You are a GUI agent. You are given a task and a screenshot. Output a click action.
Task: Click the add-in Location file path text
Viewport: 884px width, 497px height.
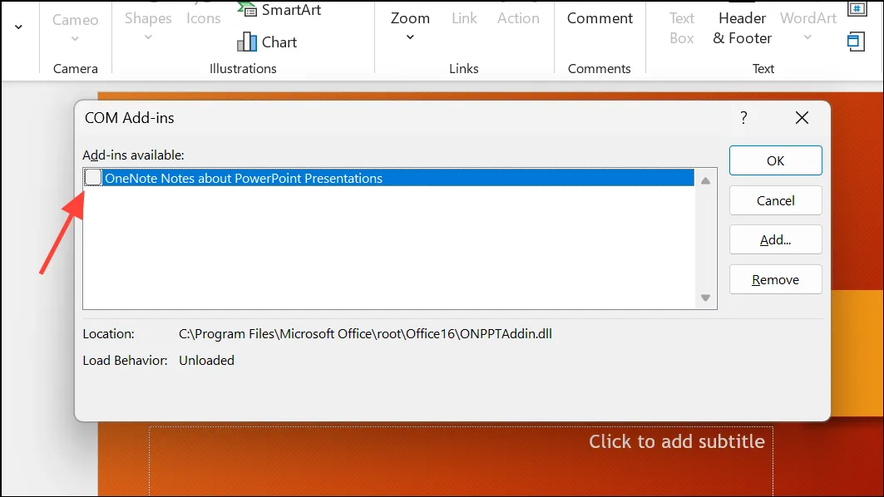click(365, 333)
